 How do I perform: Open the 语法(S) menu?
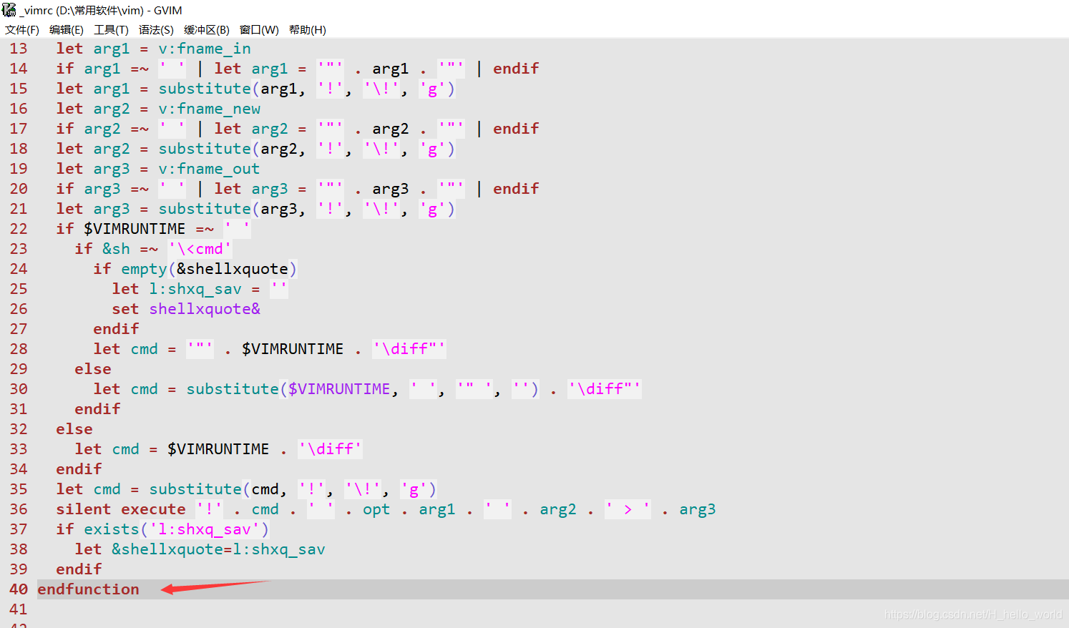pyautogui.click(x=156, y=30)
